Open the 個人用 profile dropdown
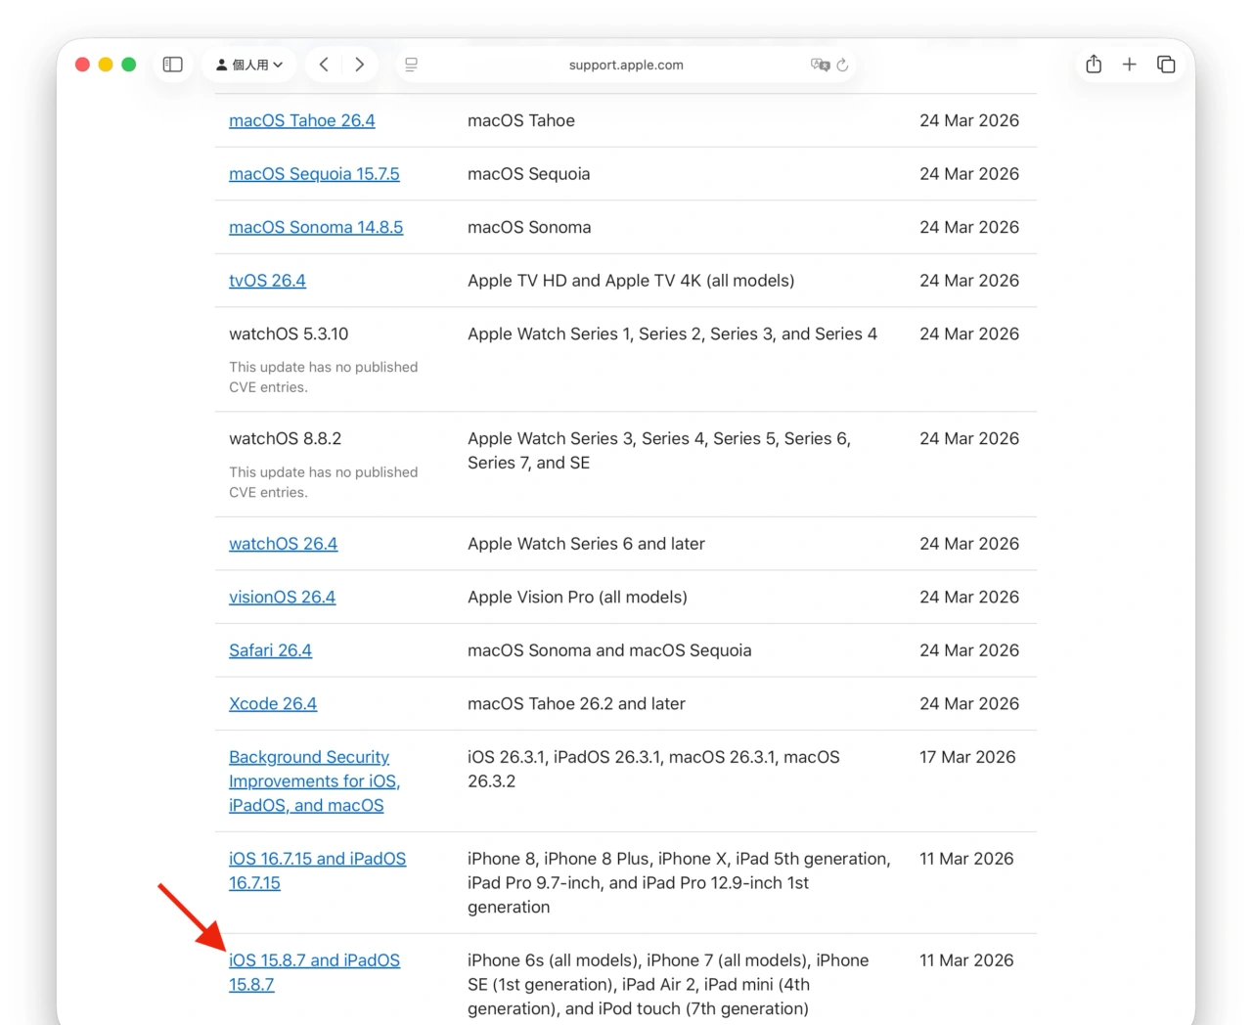Viewport: 1252px width, 1025px height. [249, 64]
